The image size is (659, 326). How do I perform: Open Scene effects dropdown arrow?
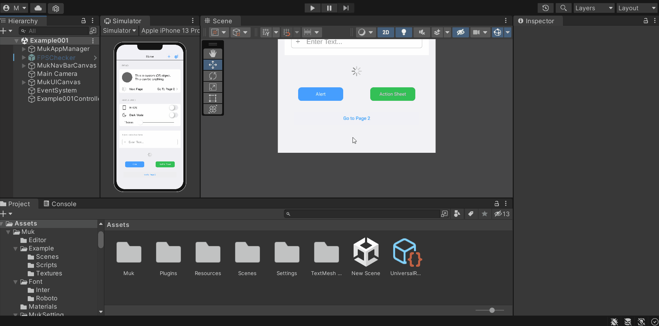coord(447,32)
